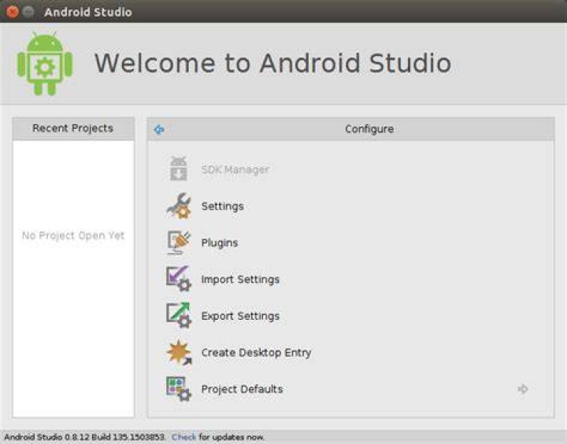Choose Import Settings
The height and width of the screenshot is (444, 567).
(x=240, y=280)
